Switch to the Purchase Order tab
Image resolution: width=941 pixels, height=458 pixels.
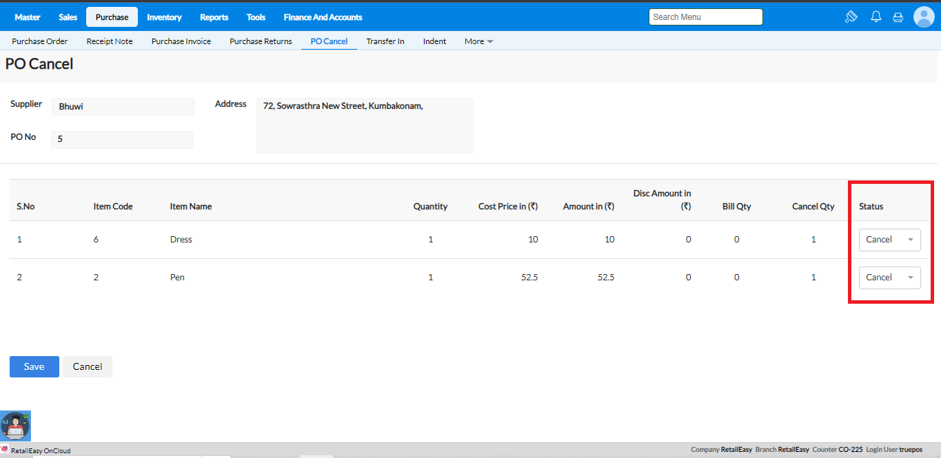[40, 41]
